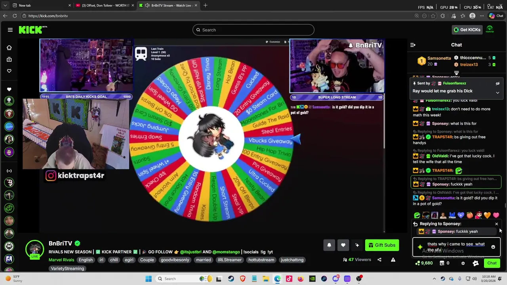Switch to Offset, Don Toliver YouTube tab
Viewport: 507px width, 285px height.
(105, 6)
